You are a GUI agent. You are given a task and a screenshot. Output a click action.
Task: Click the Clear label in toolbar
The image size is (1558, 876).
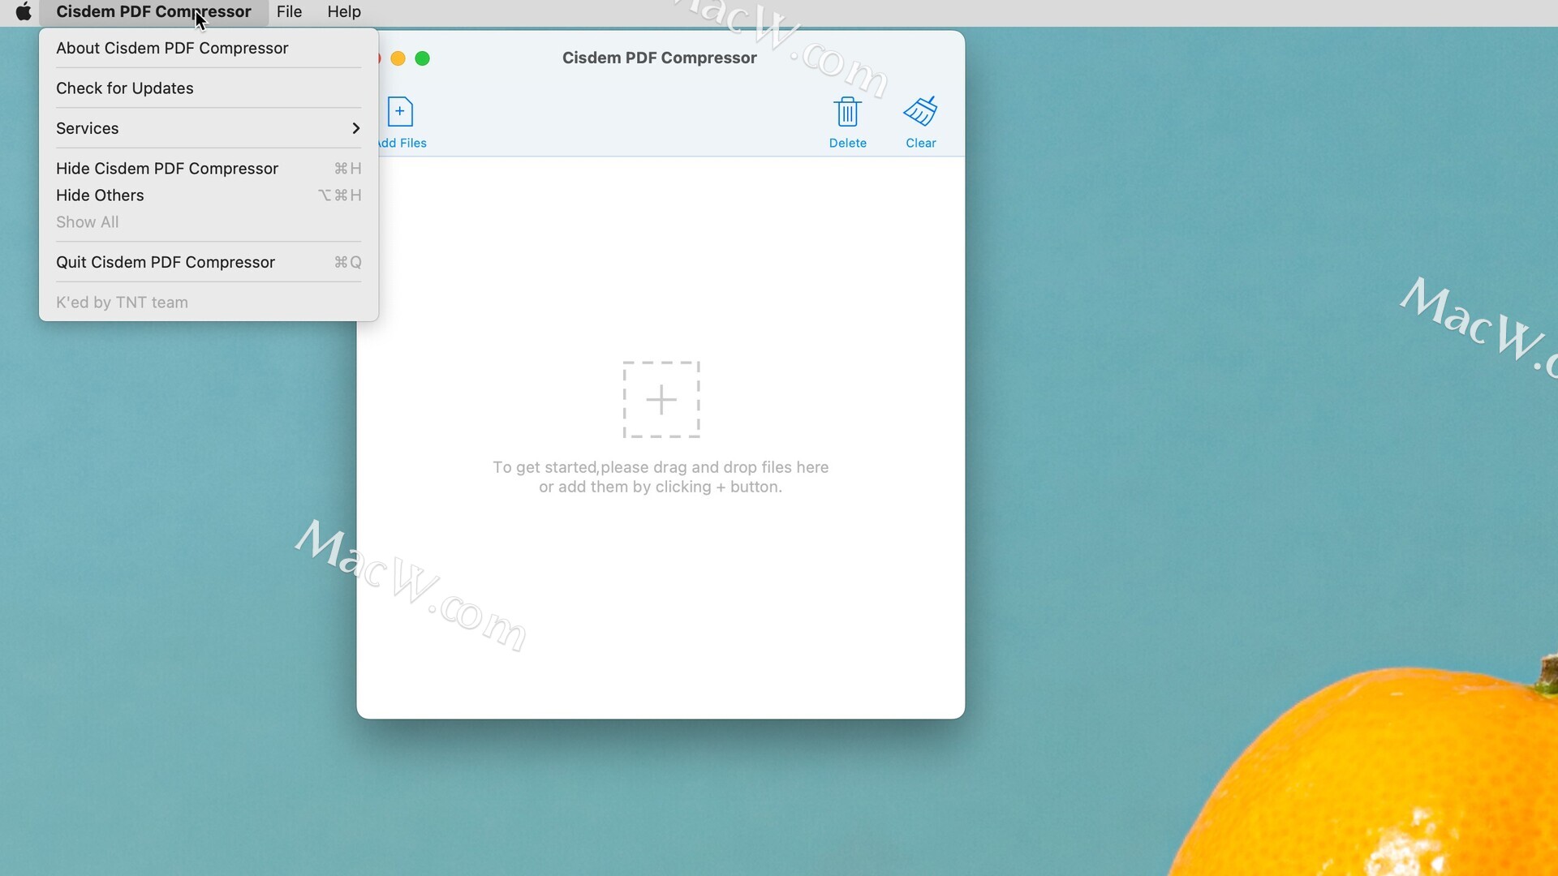(920, 143)
